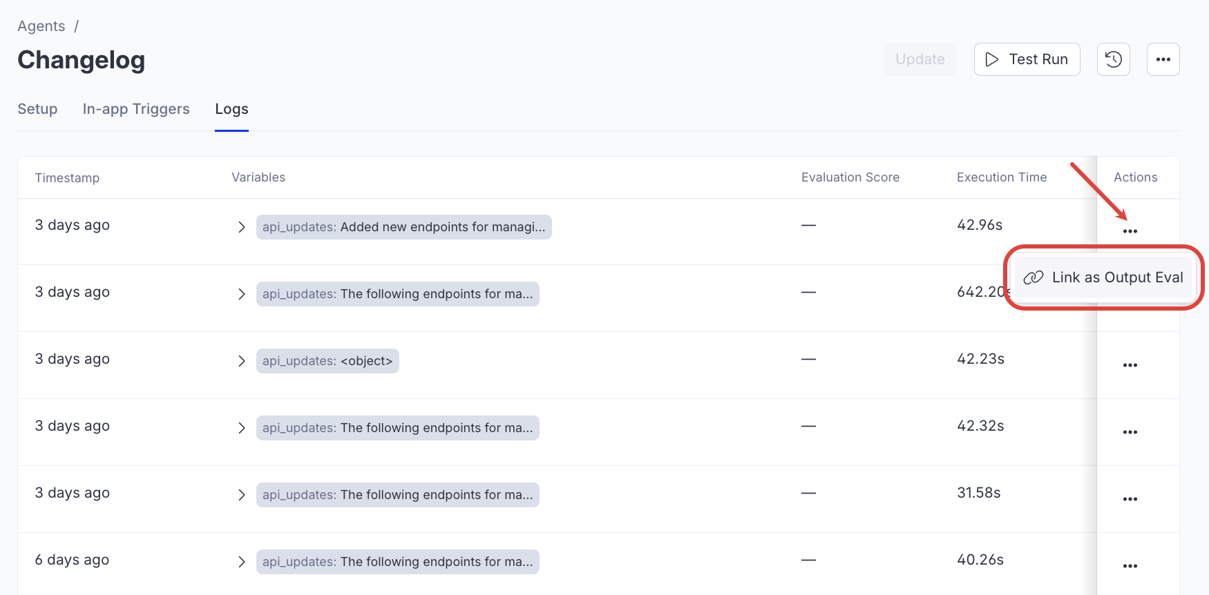Select Link as Output Eval menu item
The height and width of the screenshot is (595, 1209).
point(1103,277)
